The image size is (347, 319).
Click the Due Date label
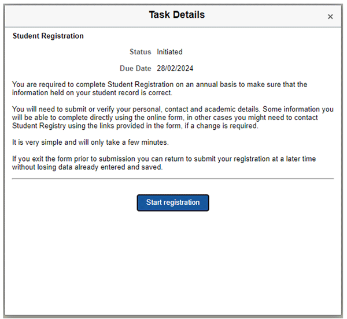point(135,69)
